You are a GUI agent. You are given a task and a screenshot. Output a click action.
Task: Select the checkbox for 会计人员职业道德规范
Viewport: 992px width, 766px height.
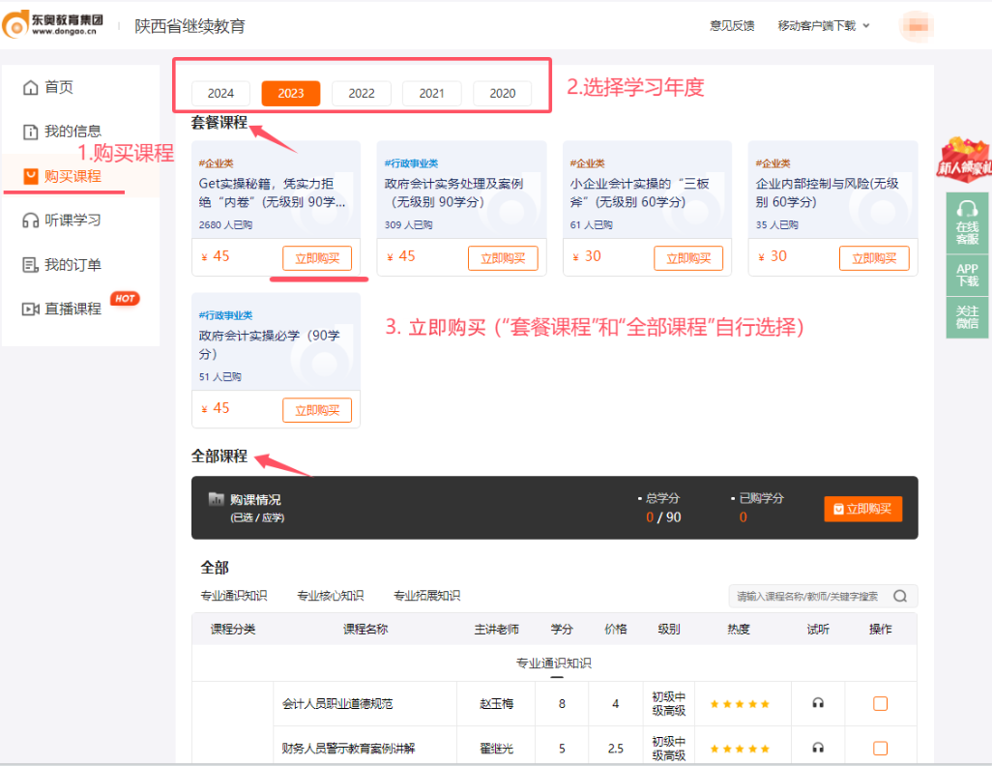coord(879,704)
